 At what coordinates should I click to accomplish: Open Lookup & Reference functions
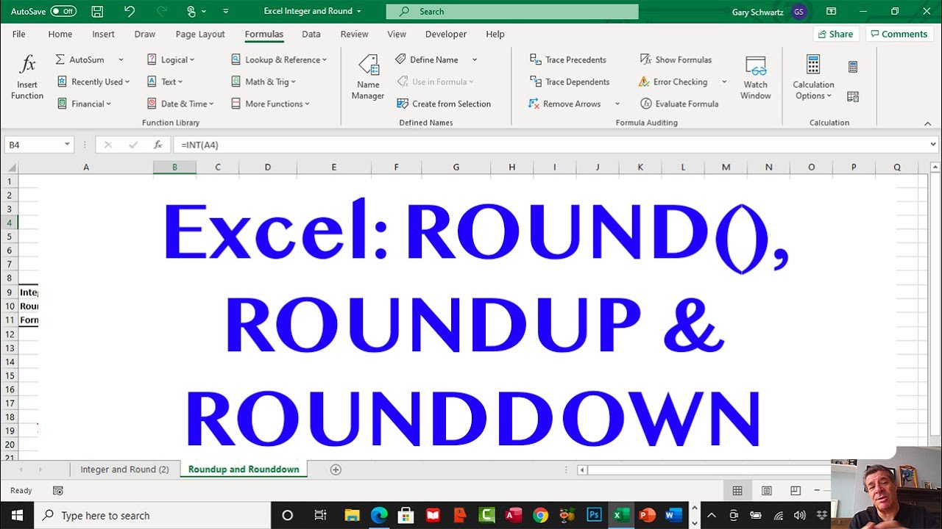279,60
